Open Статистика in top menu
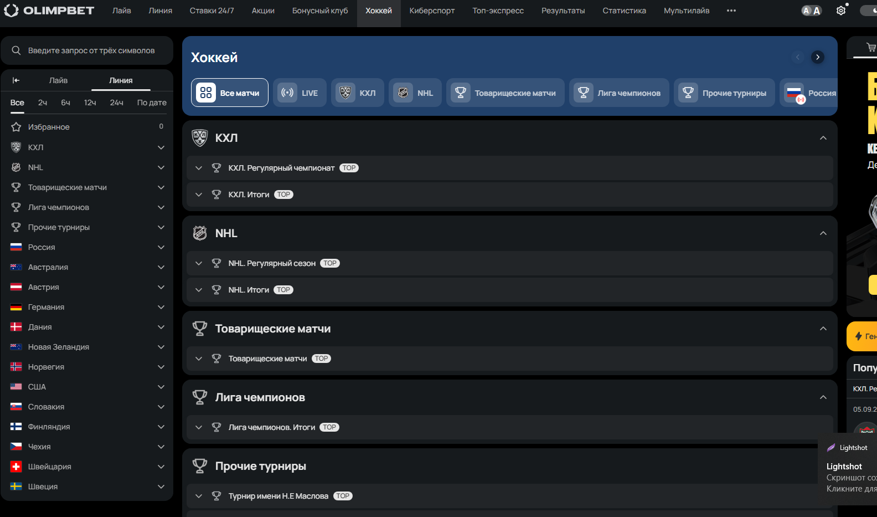The image size is (877, 517). [x=624, y=11]
